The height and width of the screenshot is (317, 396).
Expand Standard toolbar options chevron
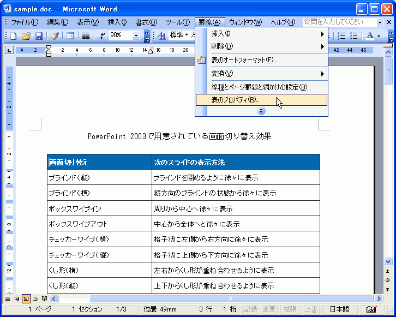[x=147, y=36]
